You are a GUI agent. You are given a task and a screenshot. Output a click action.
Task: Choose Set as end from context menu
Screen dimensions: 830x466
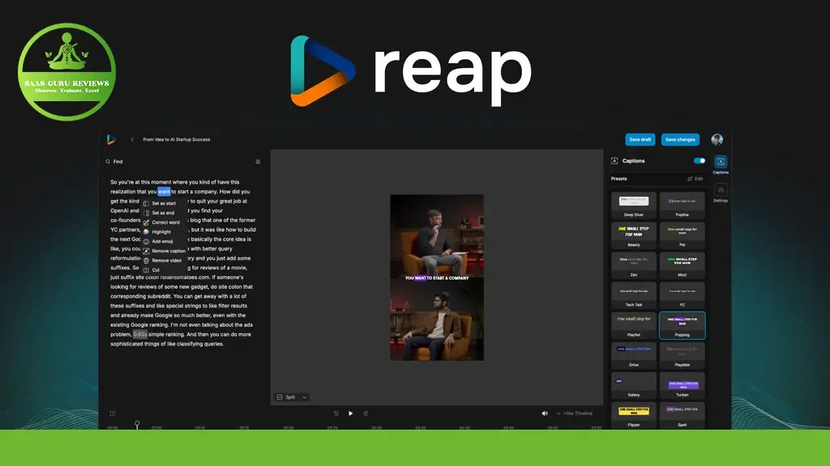click(164, 213)
